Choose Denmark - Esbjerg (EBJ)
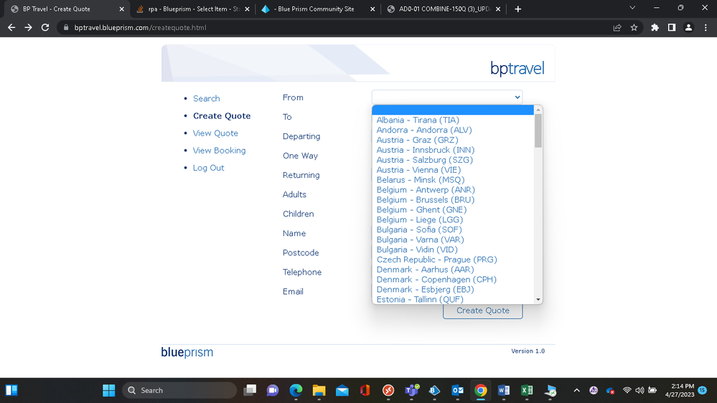 tap(453, 290)
